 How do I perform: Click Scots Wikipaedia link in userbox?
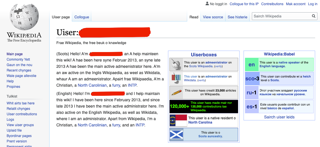[x=201, y=66]
